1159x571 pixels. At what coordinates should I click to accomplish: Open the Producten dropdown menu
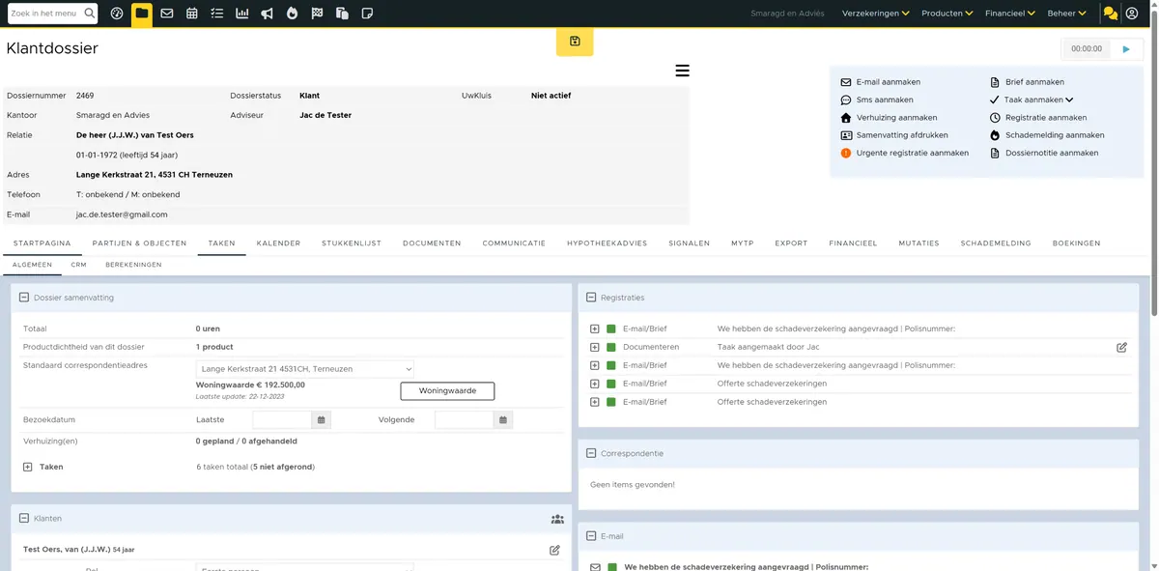pos(947,14)
